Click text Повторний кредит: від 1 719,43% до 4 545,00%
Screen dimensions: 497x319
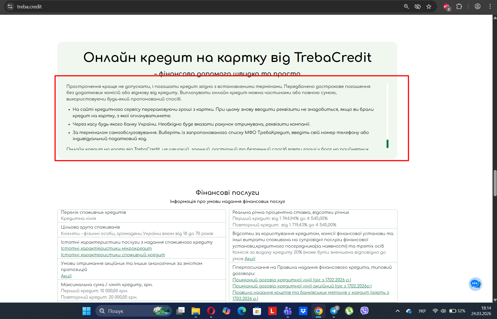point(284,225)
